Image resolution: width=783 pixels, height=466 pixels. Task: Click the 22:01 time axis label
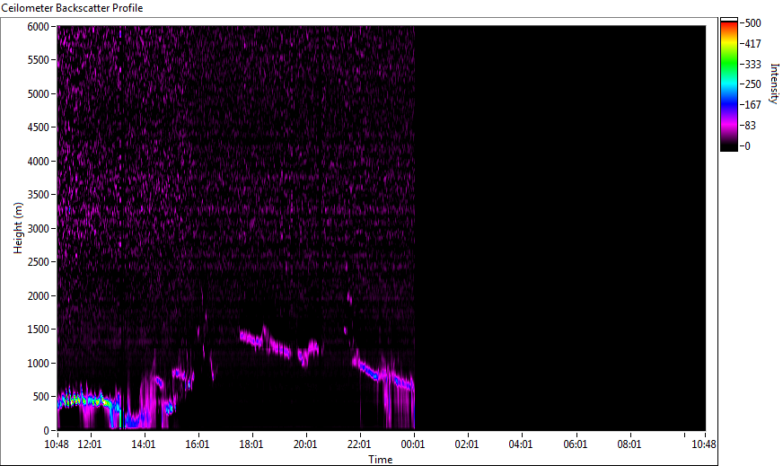click(359, 444)
